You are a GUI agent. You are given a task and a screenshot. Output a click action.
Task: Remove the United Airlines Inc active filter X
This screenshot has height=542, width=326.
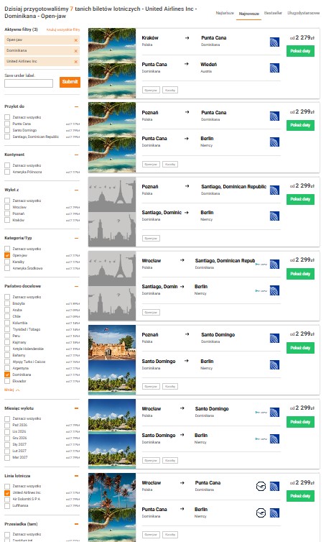[76, 62]
